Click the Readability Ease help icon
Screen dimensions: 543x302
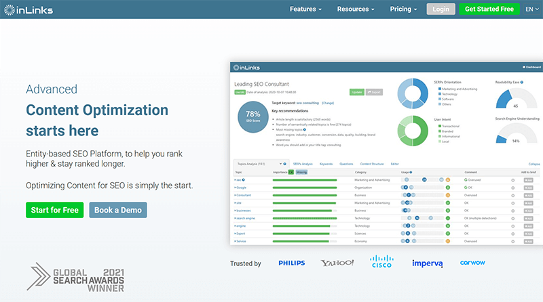pos(521,82)
